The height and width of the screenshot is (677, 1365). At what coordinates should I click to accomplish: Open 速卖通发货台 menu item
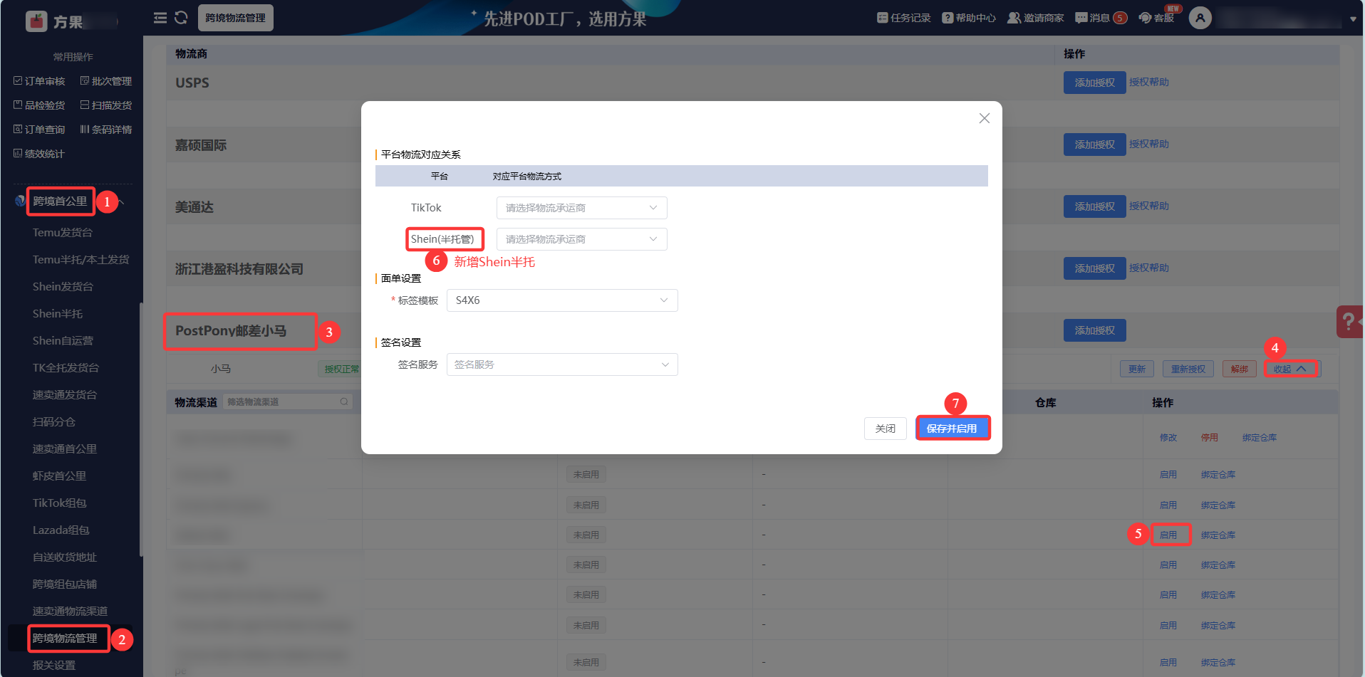pyautogui.click(x=65, y=395)
